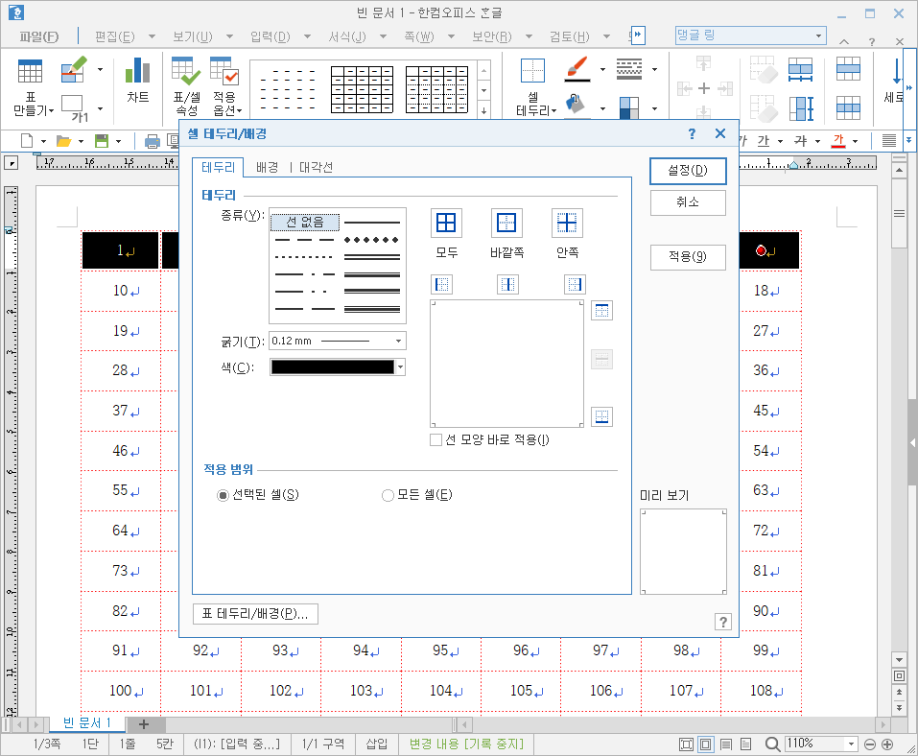918x756 pixels.
Task: Toggle top border line icon
Action: point(601,311)
